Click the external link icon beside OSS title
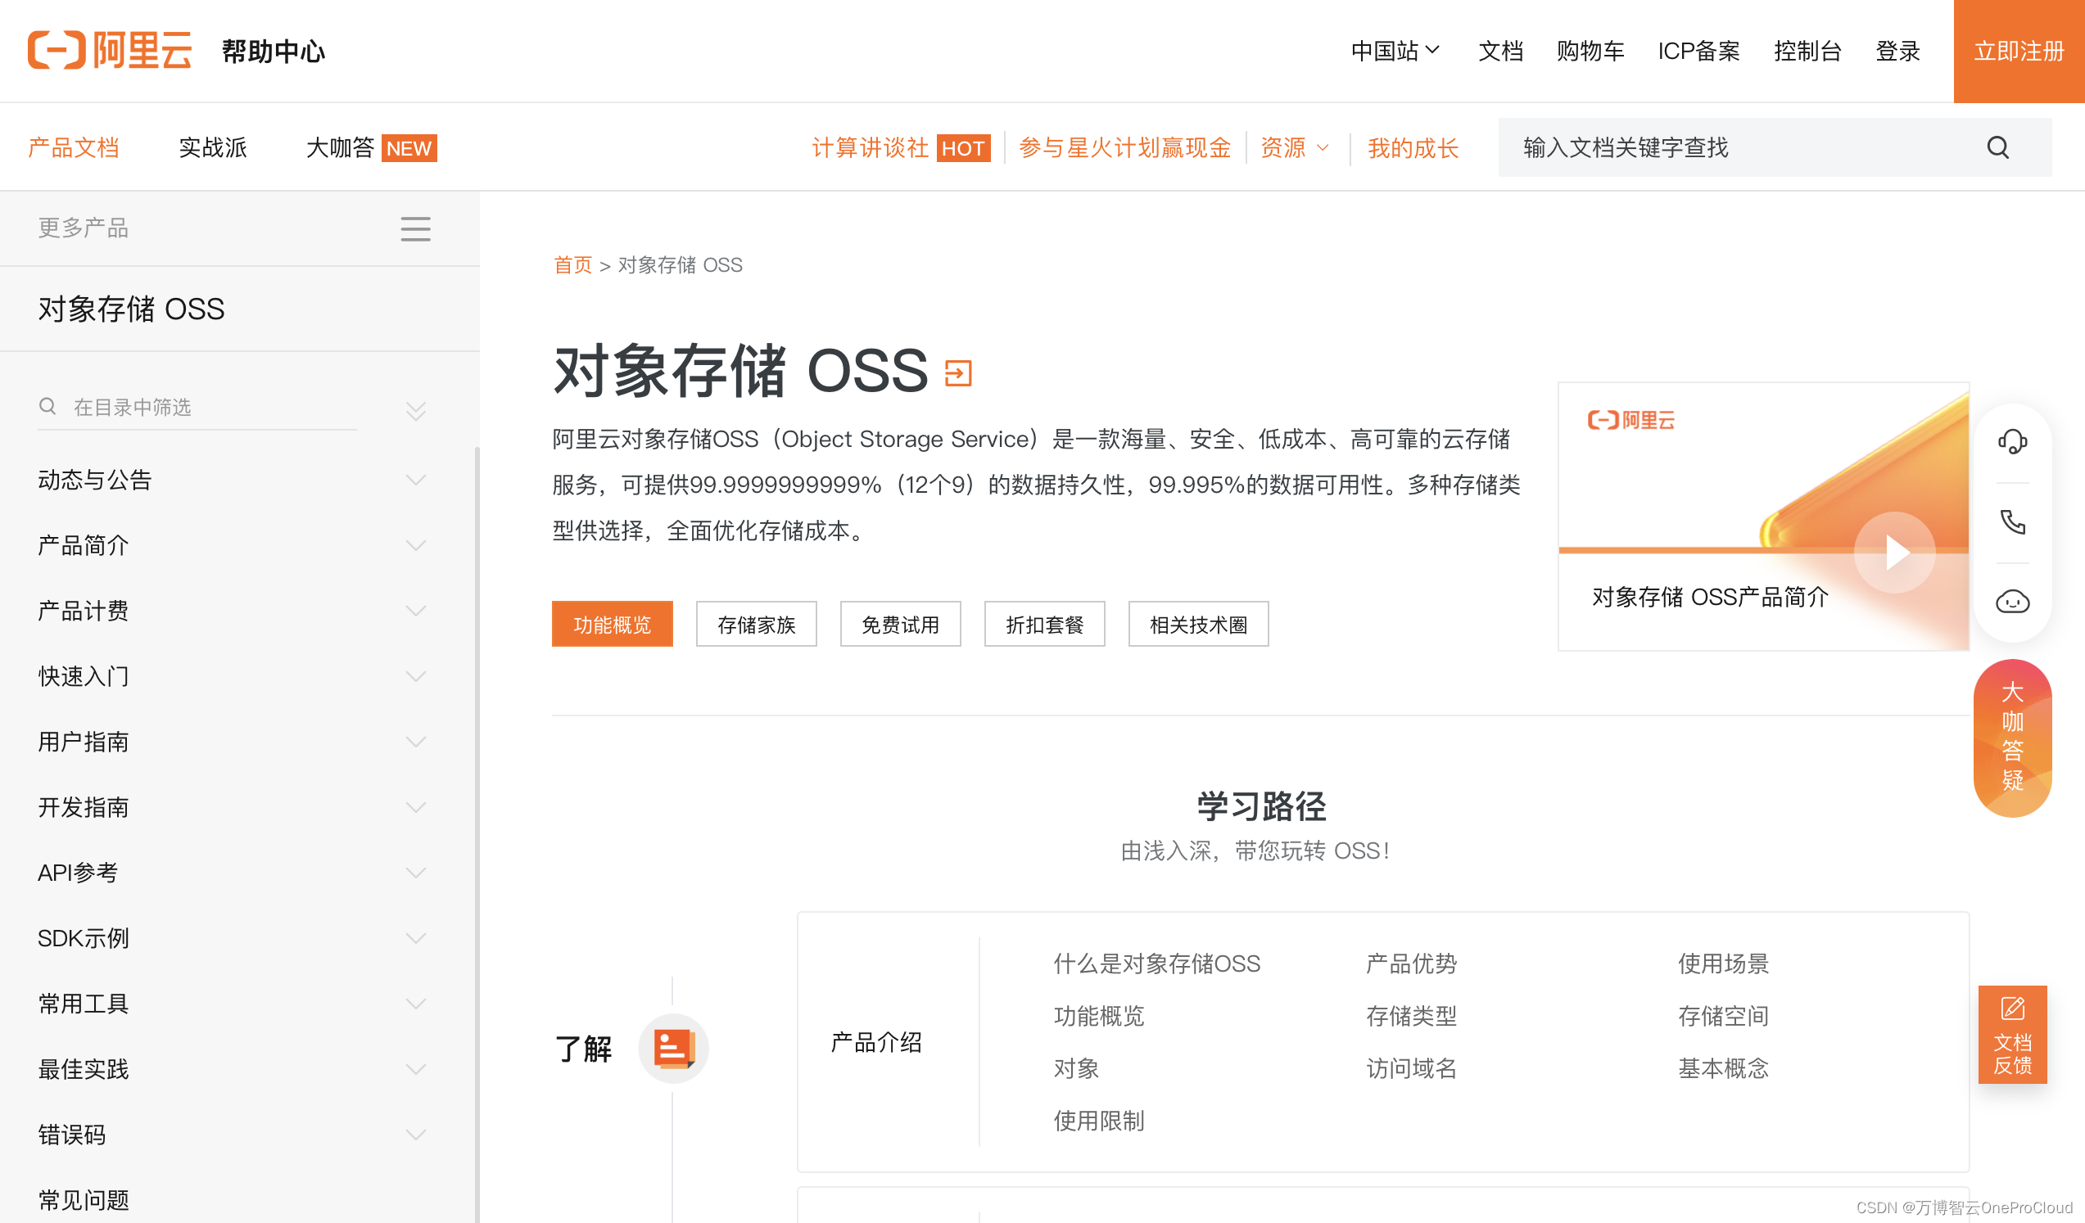Viewport: 2085px width, 1223px height. tap(958, 373)
